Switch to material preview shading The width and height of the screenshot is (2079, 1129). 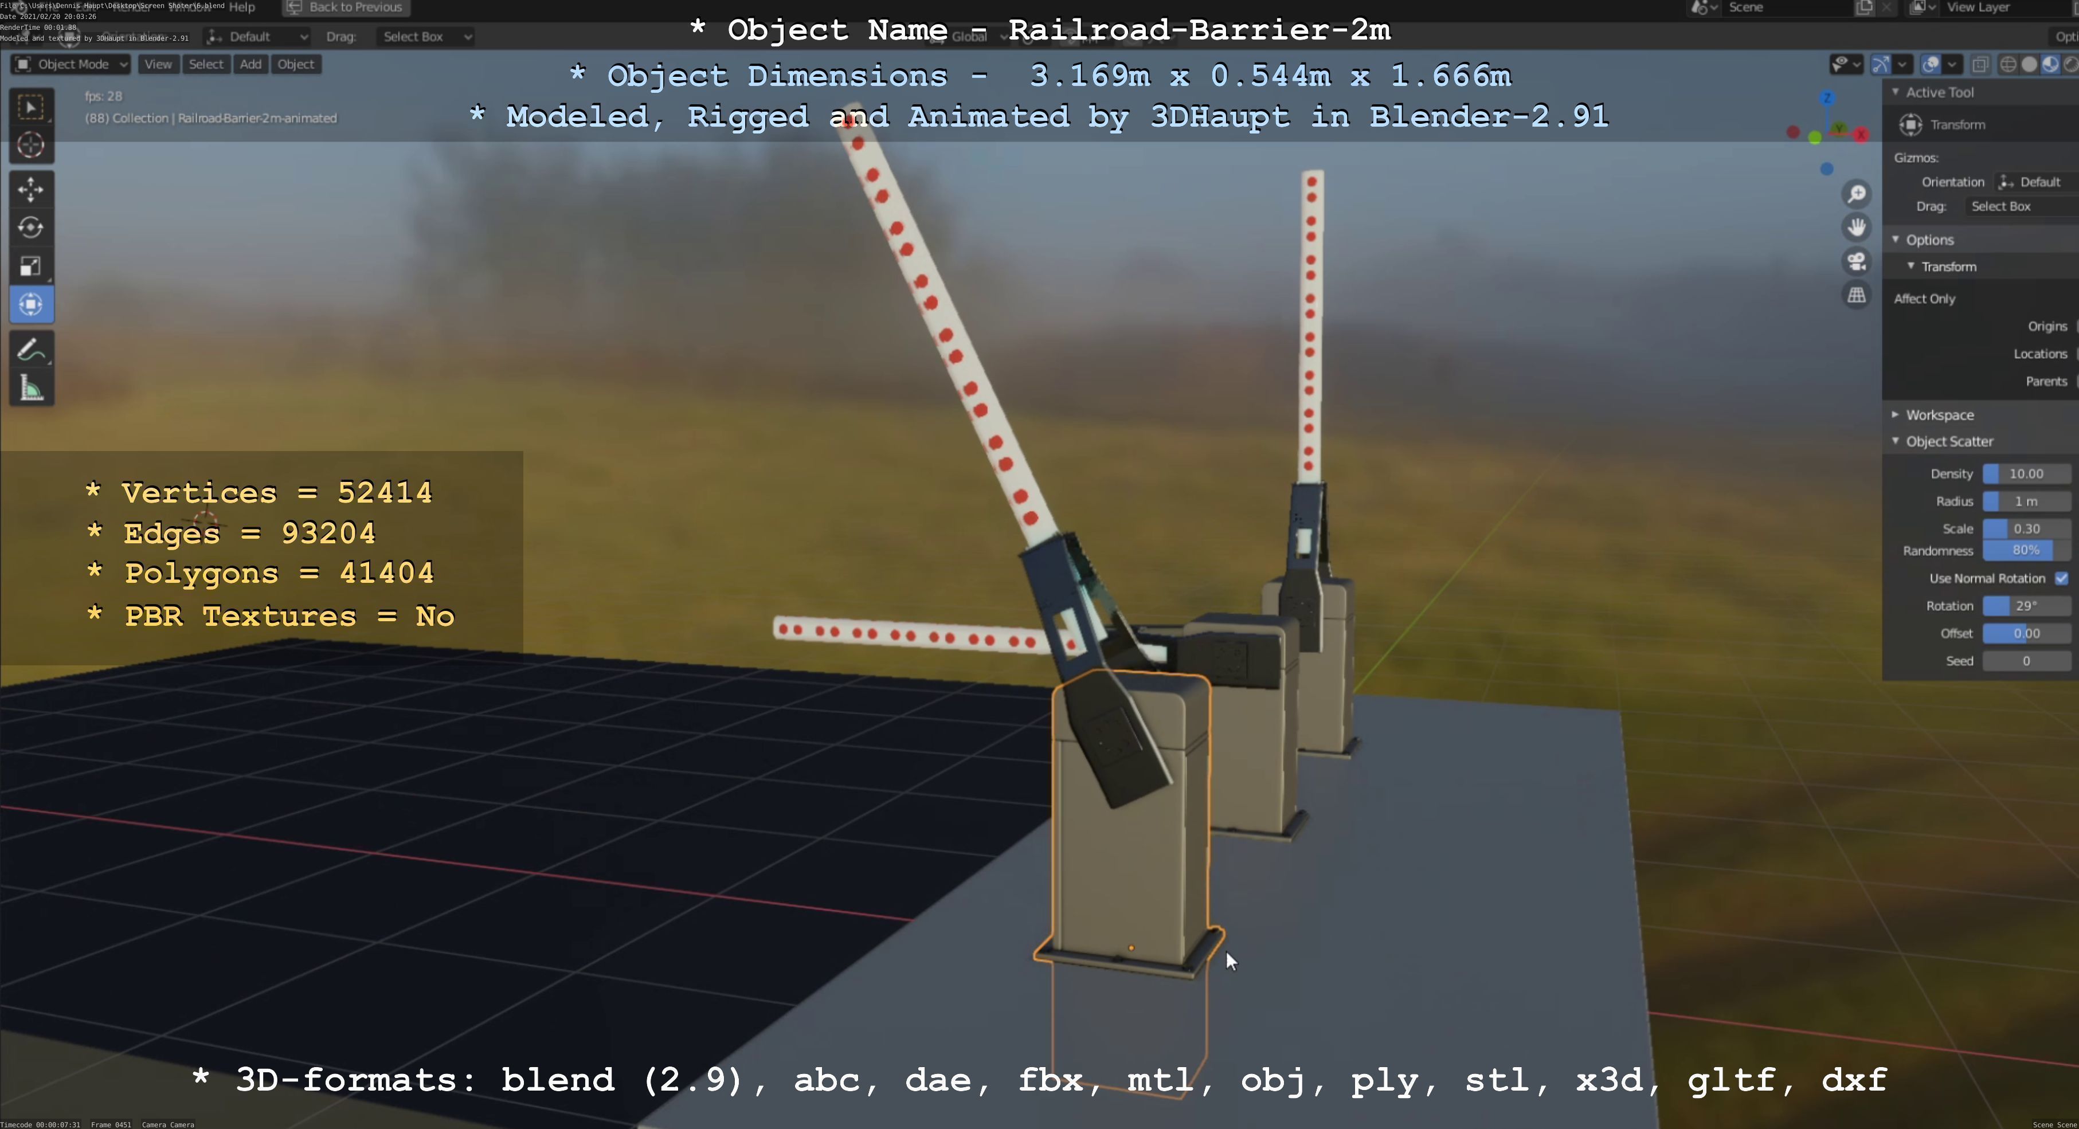pyautogui.click(x=2050, y=65)
